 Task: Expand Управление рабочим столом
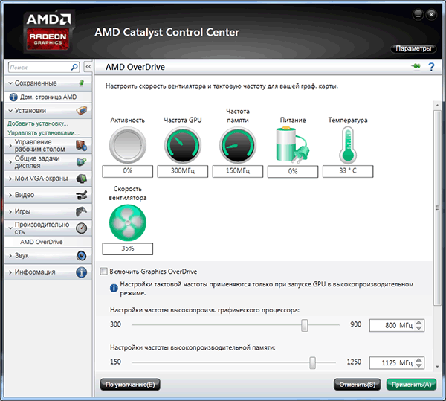tap(10, 145)
